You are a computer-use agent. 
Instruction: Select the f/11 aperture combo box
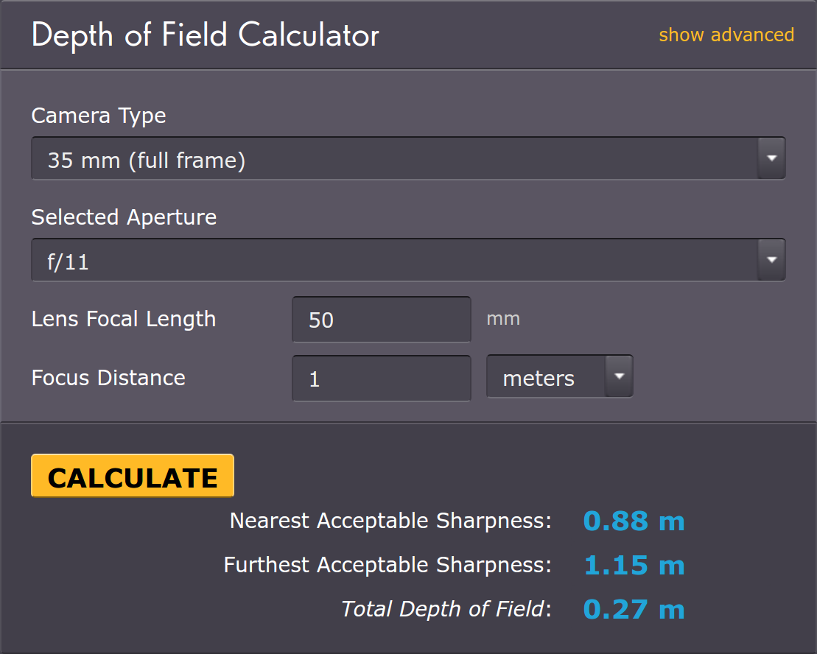(x=408, y=260)
